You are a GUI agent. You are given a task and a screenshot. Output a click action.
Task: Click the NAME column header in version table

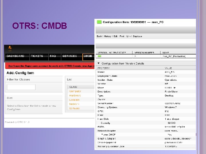click(x=166, y=53)
